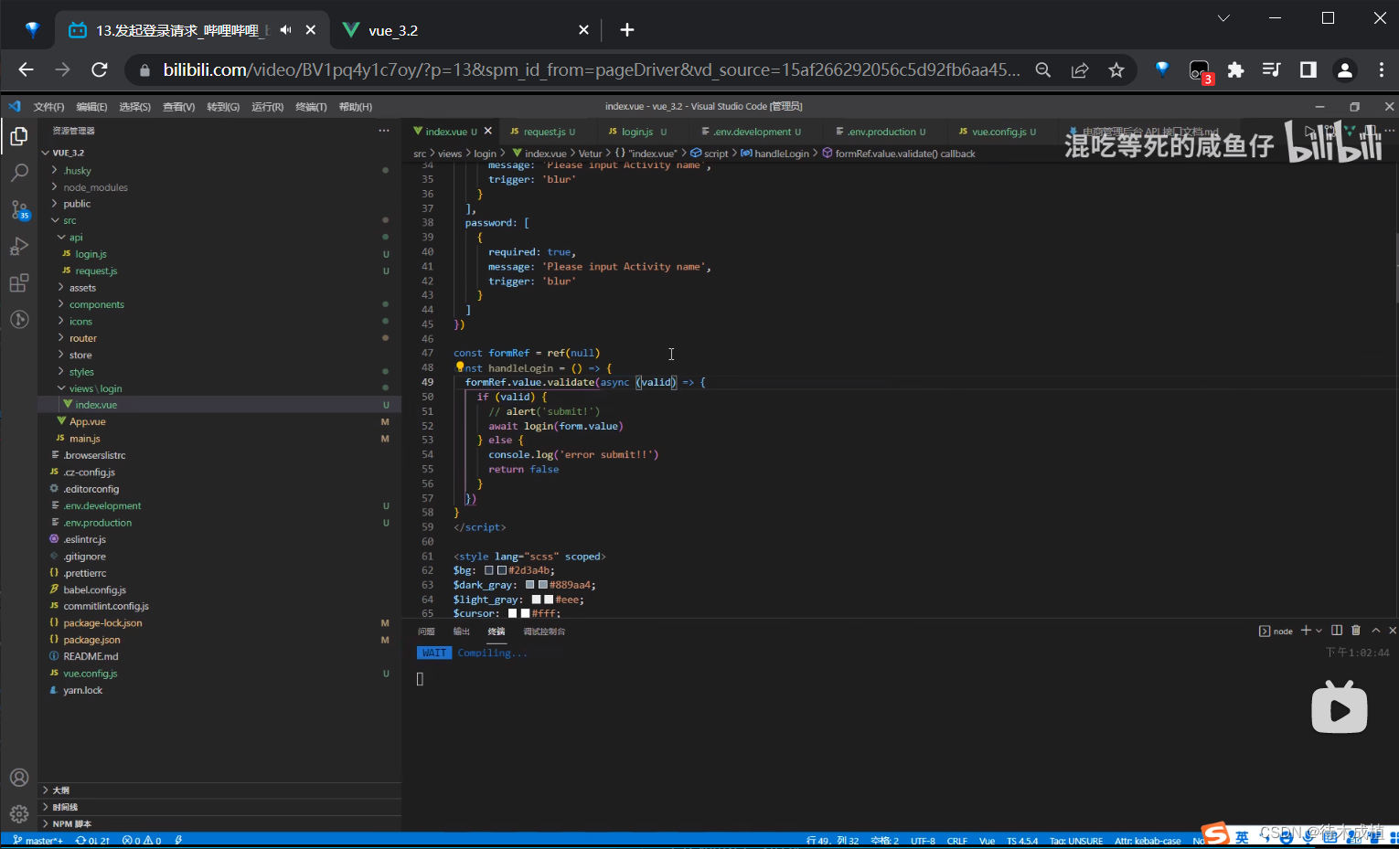Click the UTF-8 encoding status item
The height and width of the screenshot is (849, 1399).
[923, 841]
